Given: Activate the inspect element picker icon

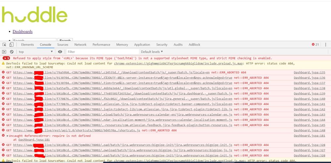Looking at the screenshot, I should click(x=4, y=44).
